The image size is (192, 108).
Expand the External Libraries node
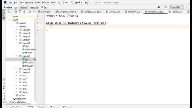click(x=7, y=102)
